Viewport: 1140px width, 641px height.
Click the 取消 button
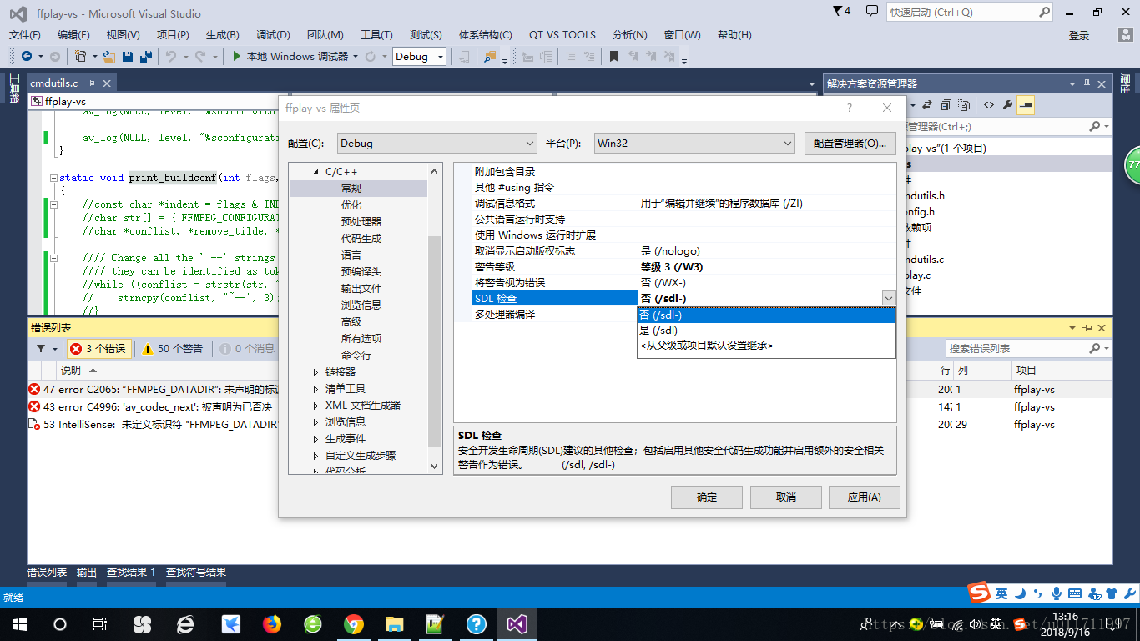point(786,497)
